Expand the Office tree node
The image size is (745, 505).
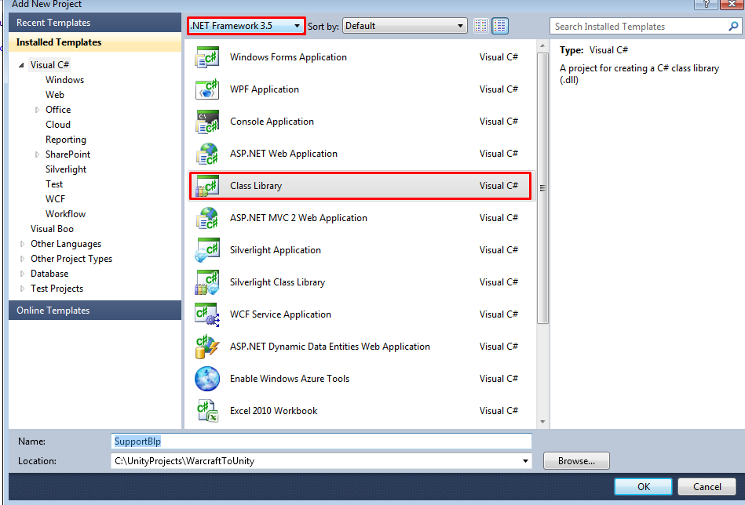tap(37, 110)
